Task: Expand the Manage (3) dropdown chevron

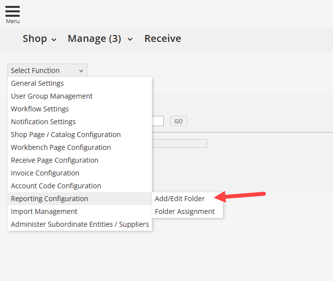Action: [130, 39]
